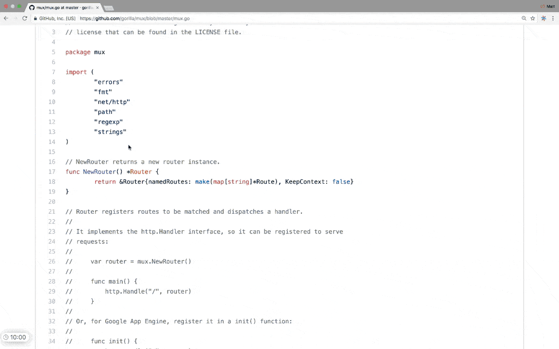Click line number 34 near func init
Screen dimensions: 559x349
[51, 341]
